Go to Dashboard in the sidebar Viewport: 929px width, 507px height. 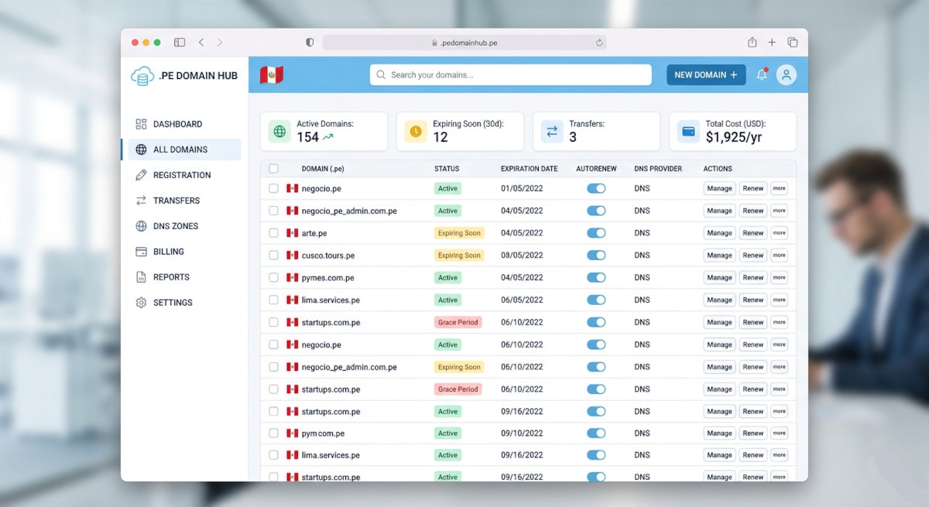click(181, 124)
